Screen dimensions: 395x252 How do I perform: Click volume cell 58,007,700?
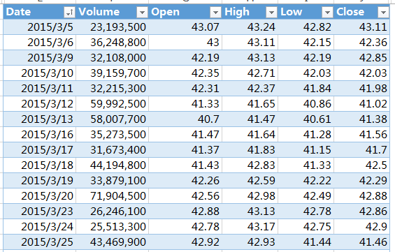pyautogui.click(x=112, y=119)
